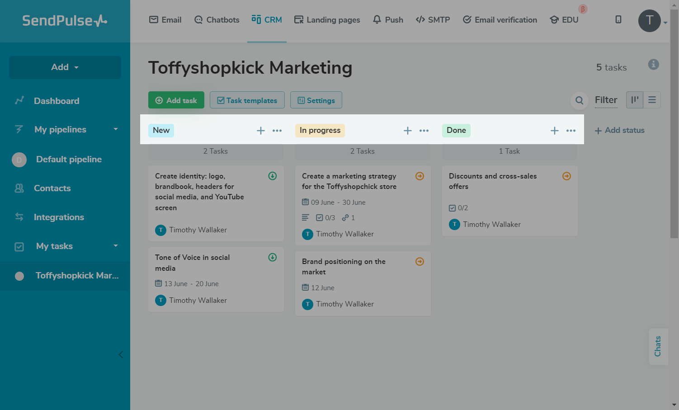
Task: Switch to kanban board view
Action: point(635,100)
